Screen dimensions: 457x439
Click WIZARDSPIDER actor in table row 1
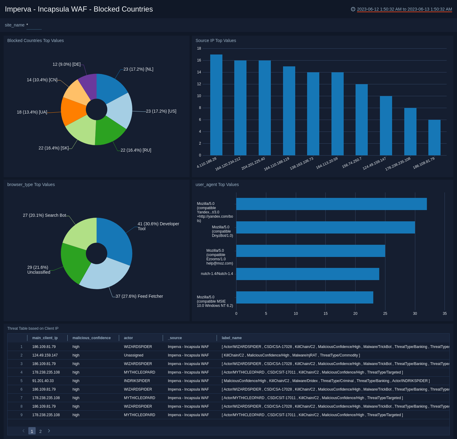(138, 346)
